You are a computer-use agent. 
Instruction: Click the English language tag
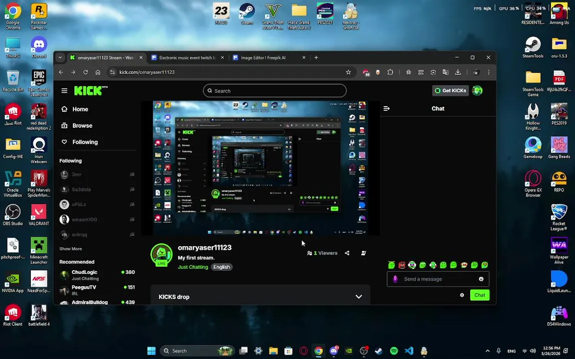pos(222,267)
